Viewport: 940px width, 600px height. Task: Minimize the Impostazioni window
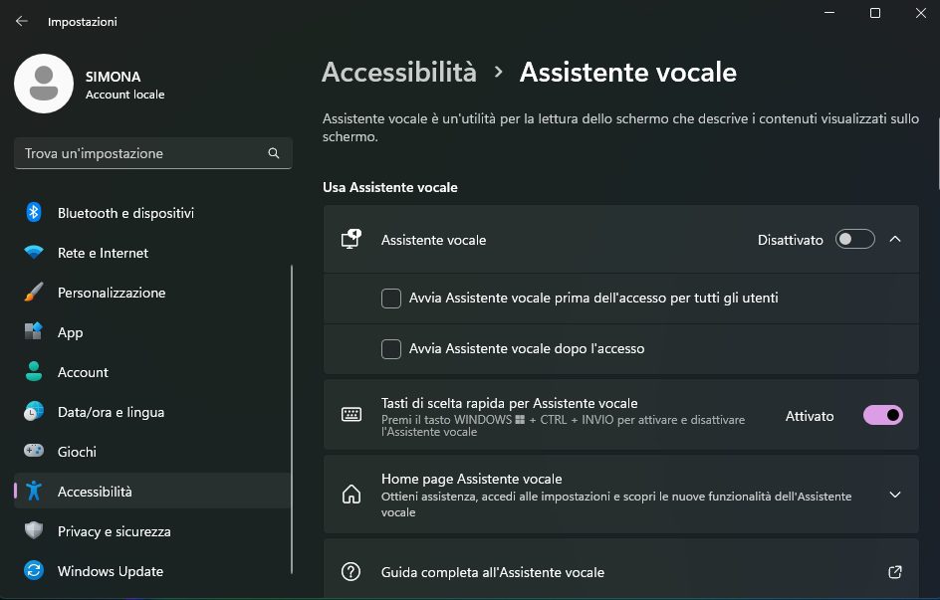829,13
